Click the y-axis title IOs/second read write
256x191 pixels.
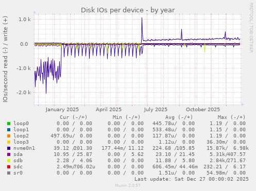(5, 59)
